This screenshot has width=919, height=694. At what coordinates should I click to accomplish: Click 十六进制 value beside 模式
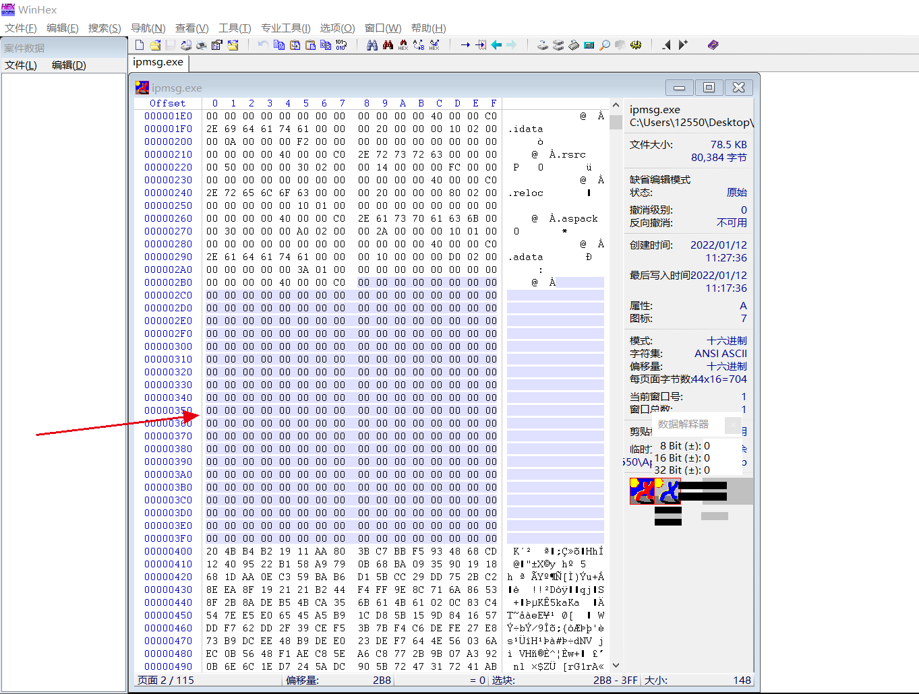coord(727,341)
